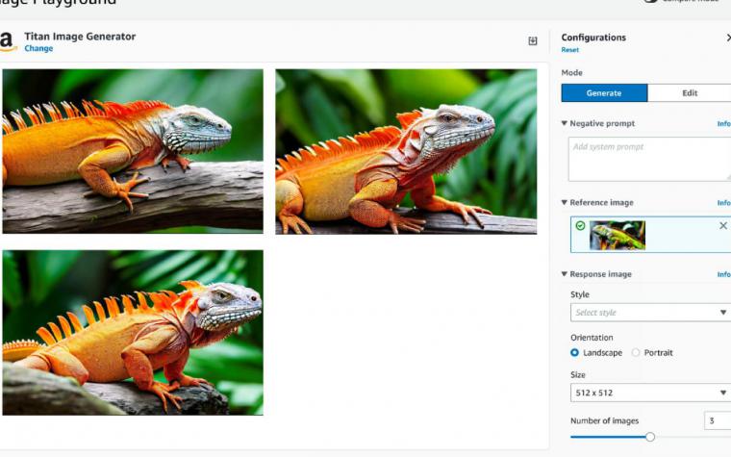Click the download icon beside Titan Image Generator

click(x=533, y=41)
